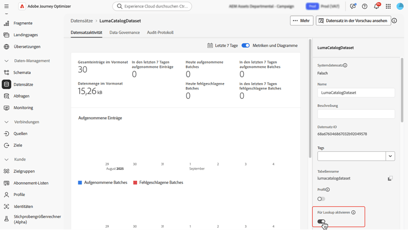Viewport: 408px width, 230px height.
Task: Click the Übersetzungen globe icon
Action: tap(7, 47)
